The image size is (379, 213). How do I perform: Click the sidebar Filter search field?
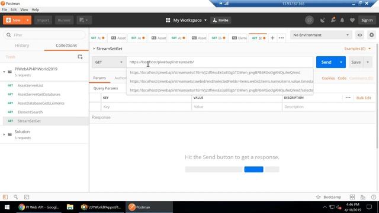(x=44, y=35)
